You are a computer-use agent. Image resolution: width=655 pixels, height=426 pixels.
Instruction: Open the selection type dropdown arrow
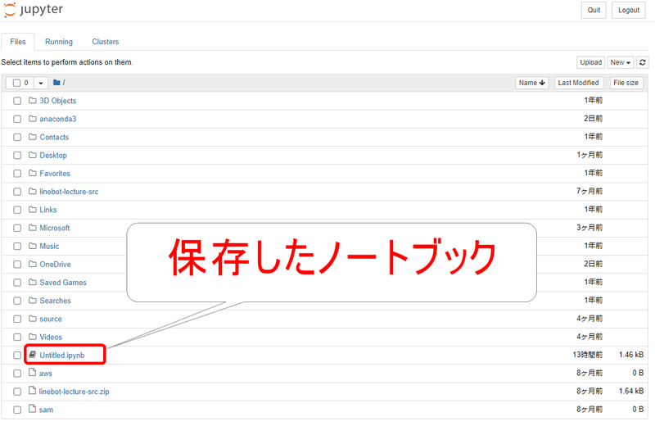[40, 83]
